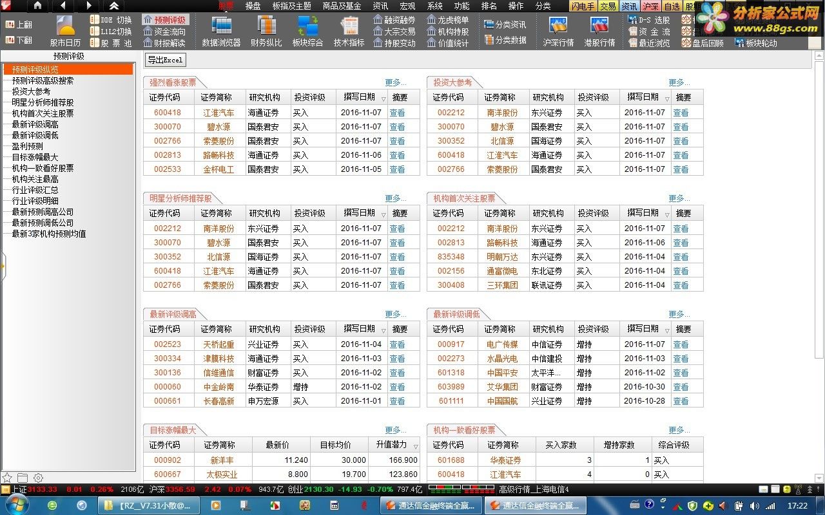Sort 强烈看涨股票 by 撰写日期 arrow
Viewport: 825px width, 515px height.
point(383,98)
